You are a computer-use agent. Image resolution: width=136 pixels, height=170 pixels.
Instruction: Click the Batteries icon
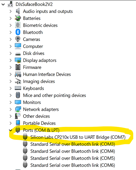pyautogui.click(x=18, y=18)
